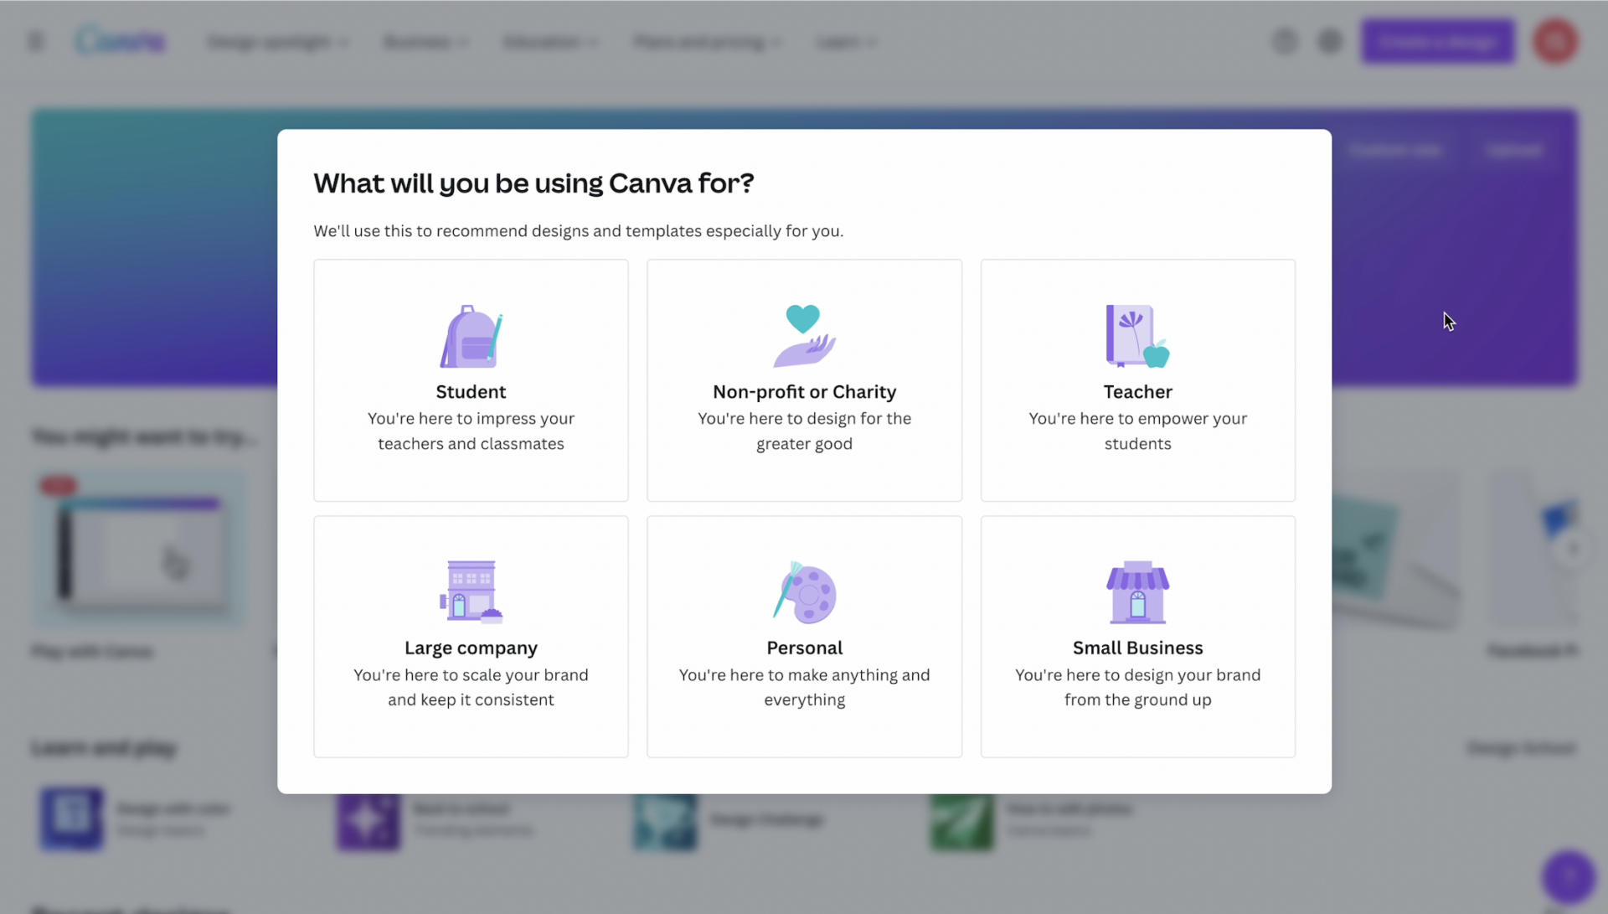Click "You're here to make anything and everything"

(x=804, y=687)
